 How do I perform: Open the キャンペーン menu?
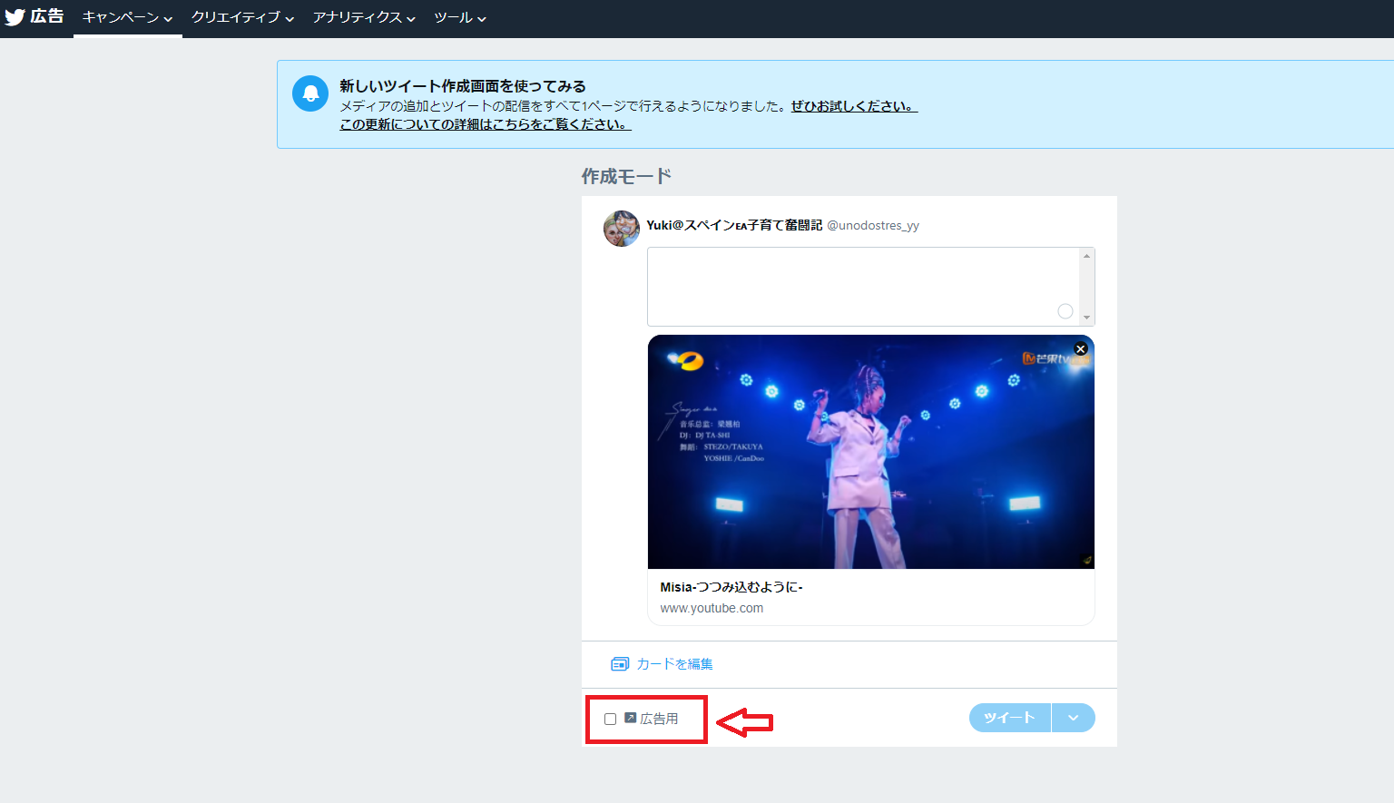(127, 18)
